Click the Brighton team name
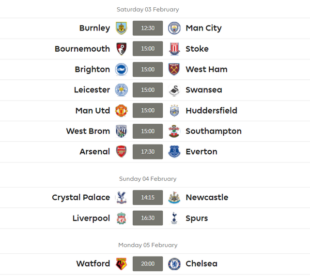Screen dimensions: 310x276 [x=93, y=70]
